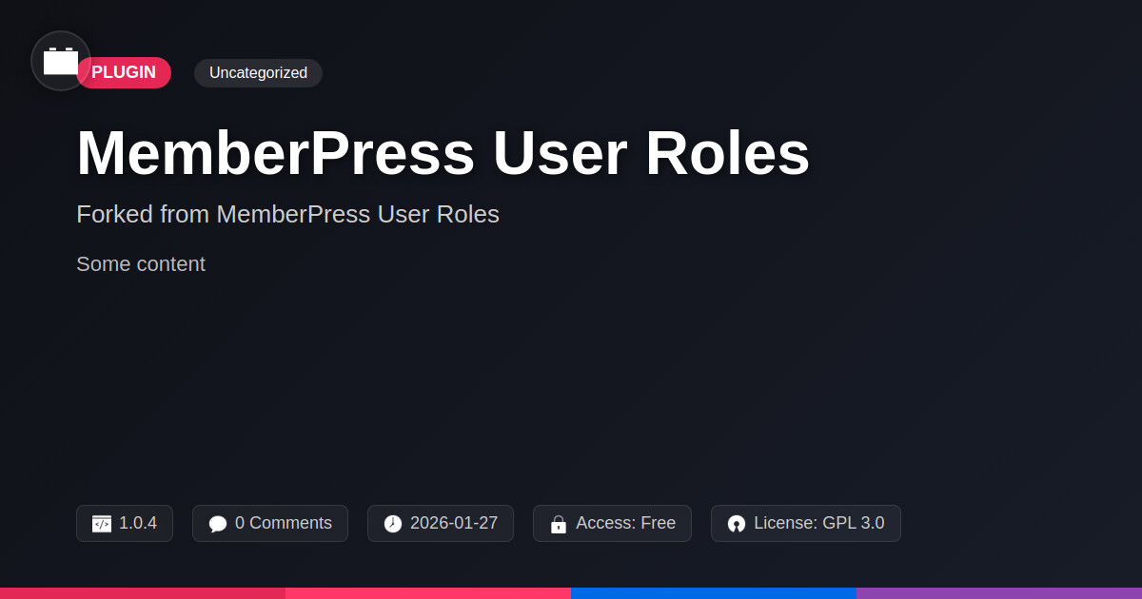The image size is (1142, 599).
Task: Click the License: GPL 3.0 label
Action: (x=818, y=523)
